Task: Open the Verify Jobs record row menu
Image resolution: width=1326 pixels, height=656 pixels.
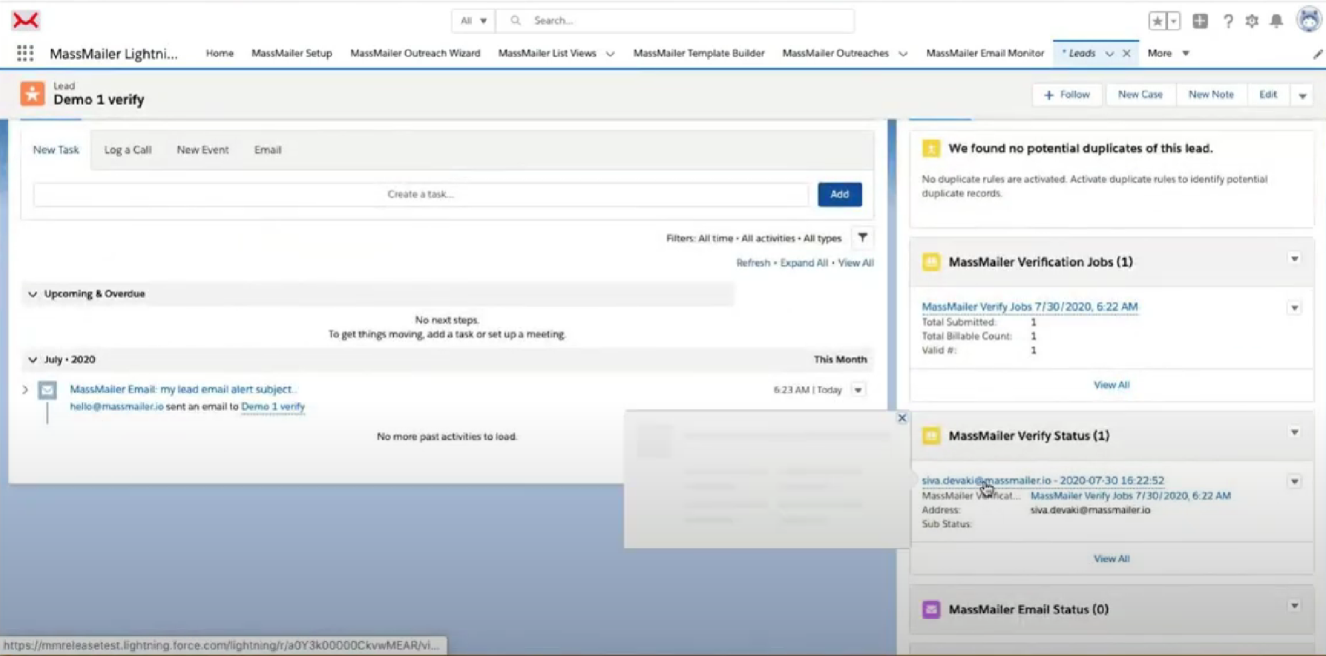Action: pyautogui.click(x=1294, y=308)
